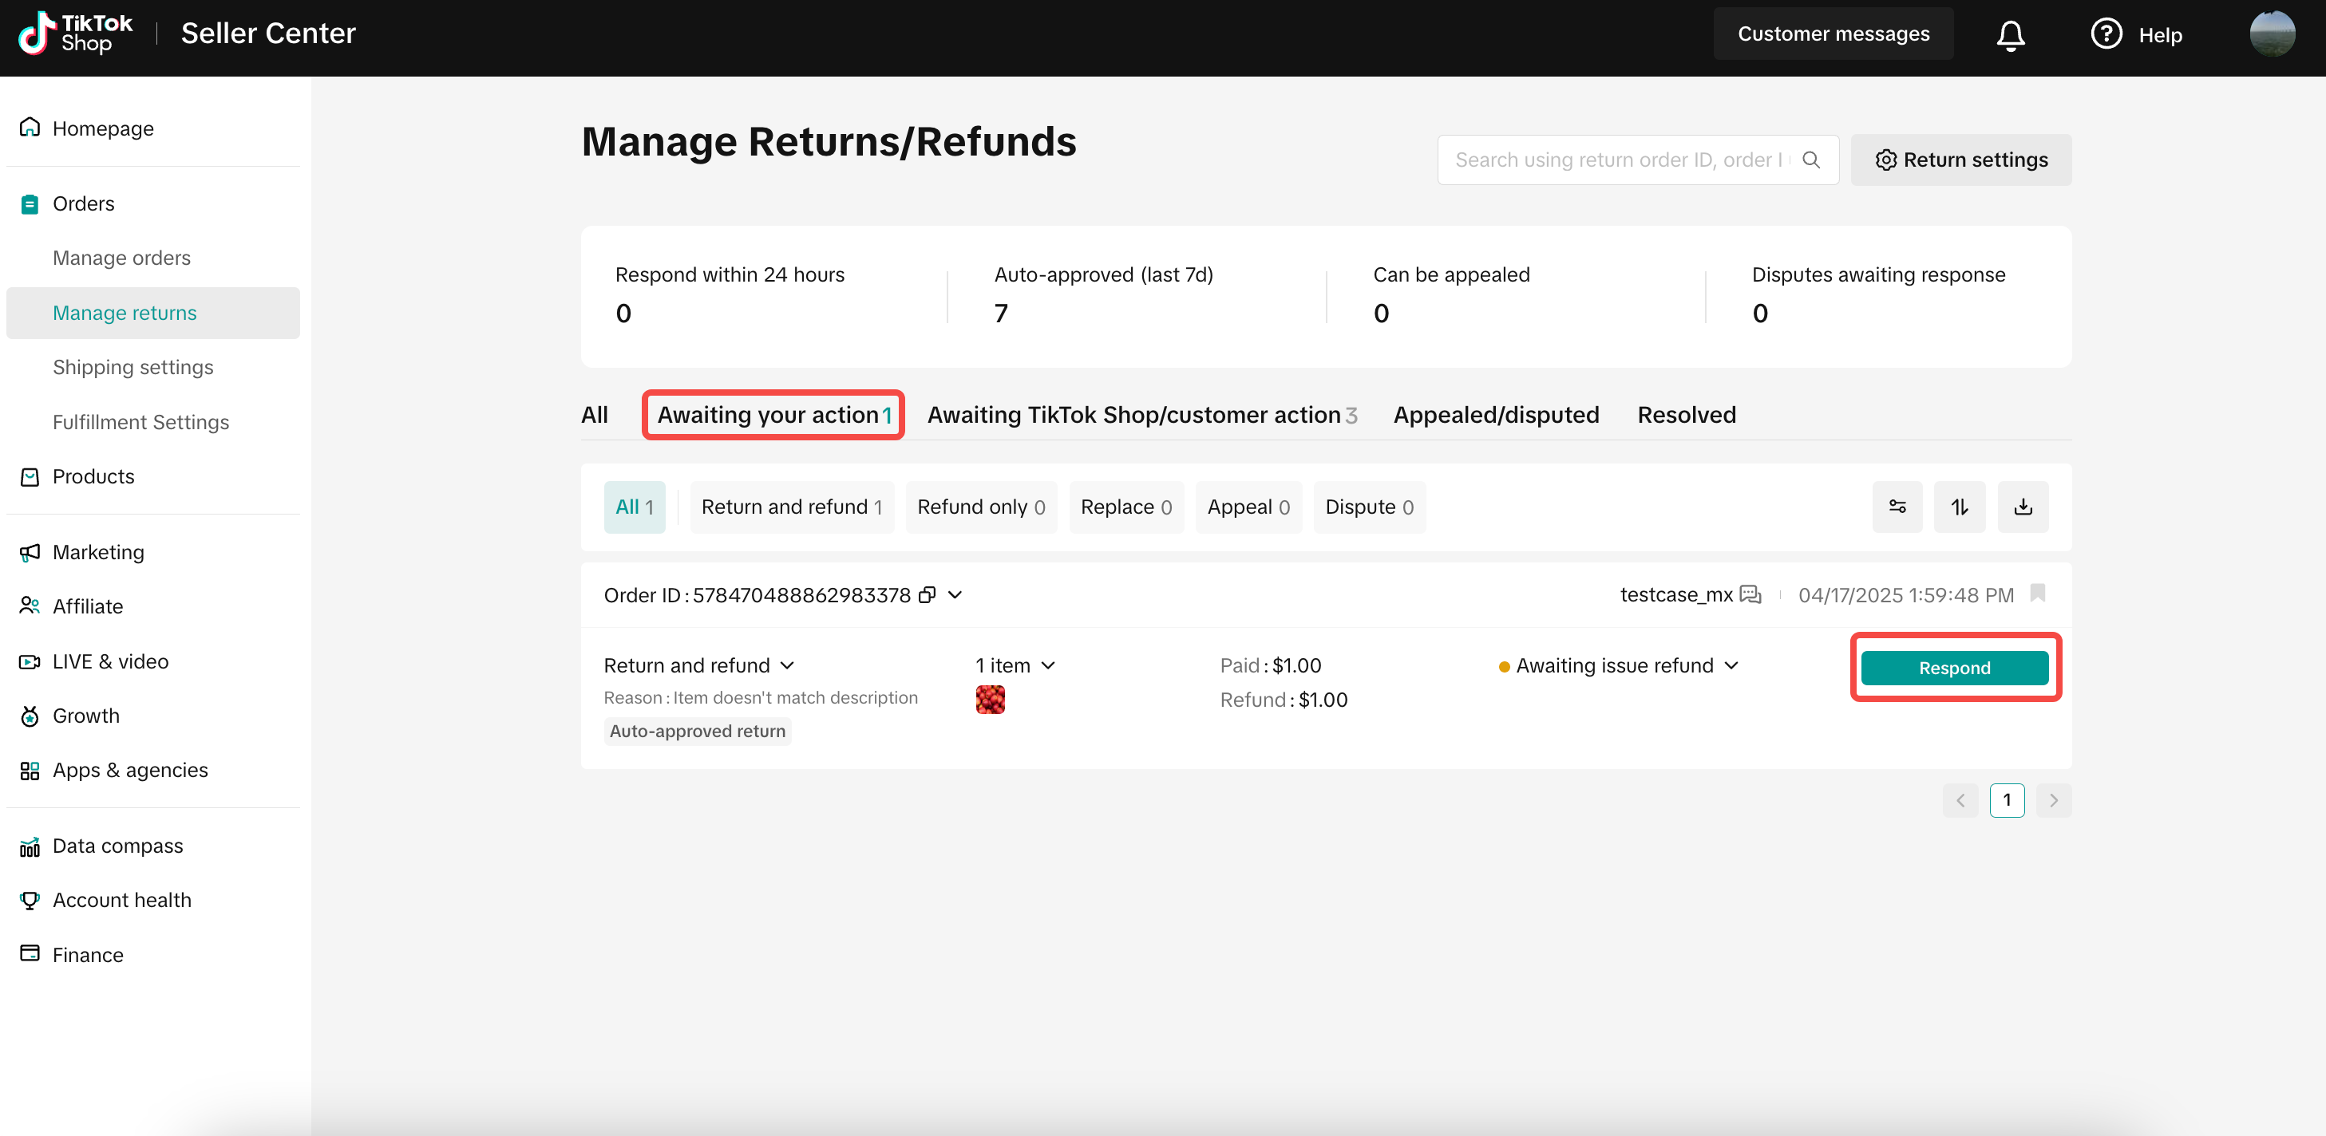Select the Return and refund filter chip

click(791, 507)
